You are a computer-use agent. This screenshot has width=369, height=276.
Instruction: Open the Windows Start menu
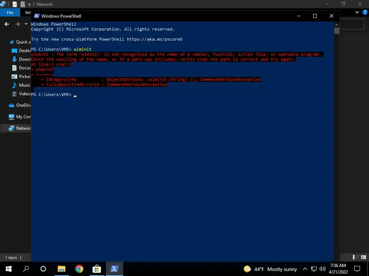(9, 269)
